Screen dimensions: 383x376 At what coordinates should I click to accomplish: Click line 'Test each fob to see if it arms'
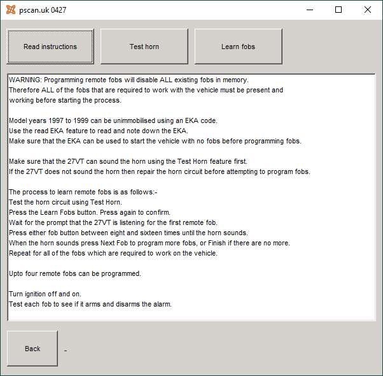click(x=90, y=304)
